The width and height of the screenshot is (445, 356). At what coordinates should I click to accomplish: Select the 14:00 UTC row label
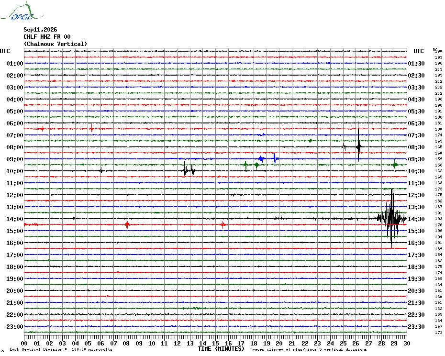(x=15, y=219)
